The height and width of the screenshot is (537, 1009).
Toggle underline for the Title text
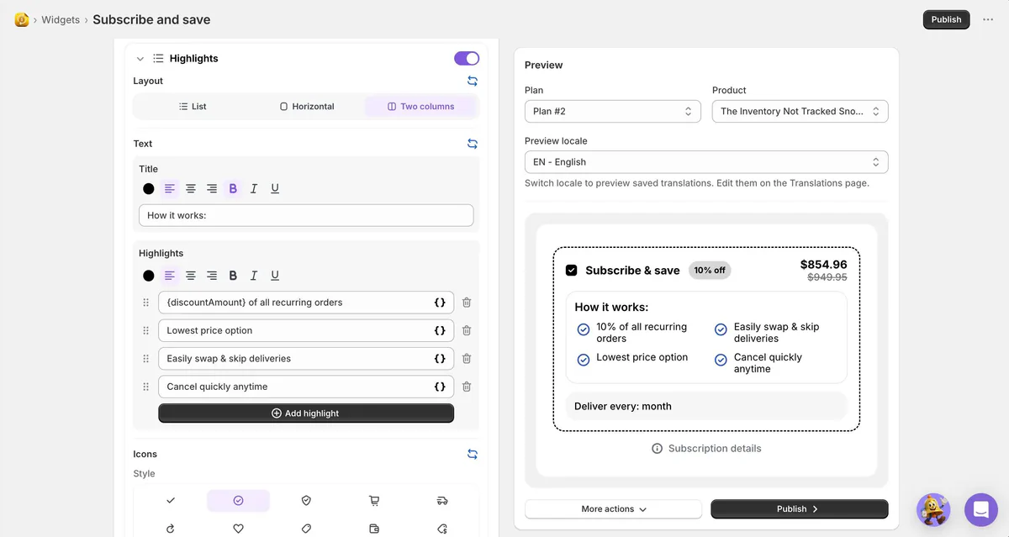tap(275, 189)
